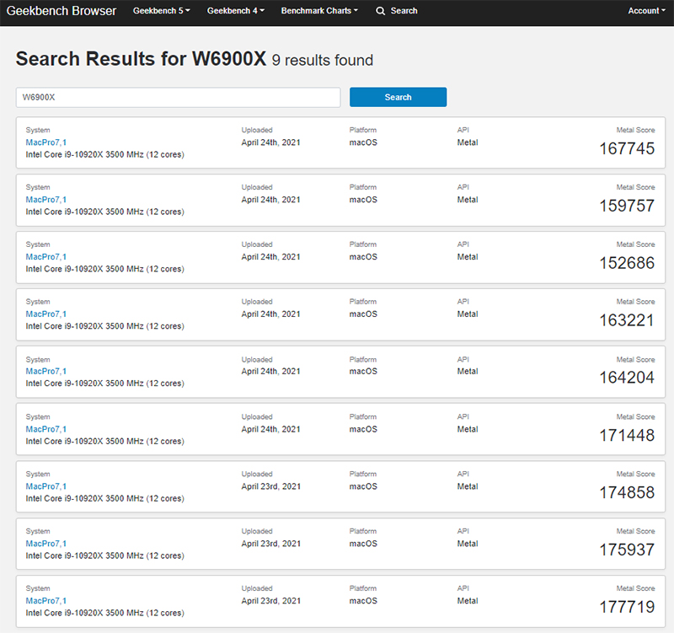The width and height of the screenshot is (674, 633).
Task: Open MacPro7,1 result scoring 171448
Action: pos(46,429)
